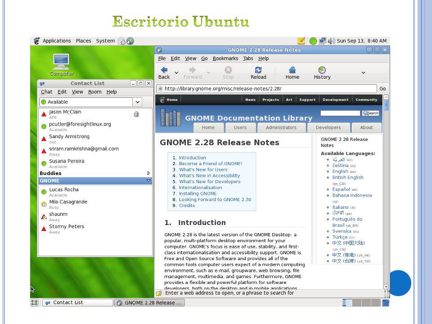Image resolution: width=432 pixels, height=324 pixels.
Task: Click the Show Desktop icon in bottom panel
Action: coord(35,302)
